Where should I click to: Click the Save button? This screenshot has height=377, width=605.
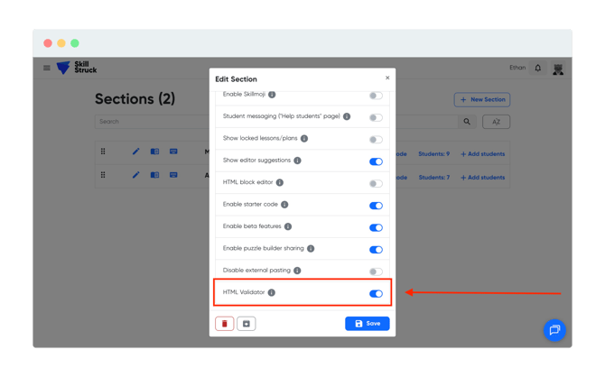point(368,323)
